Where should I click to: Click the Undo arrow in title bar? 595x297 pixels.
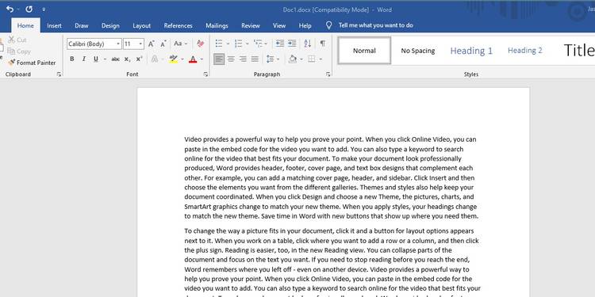point(10,9)
